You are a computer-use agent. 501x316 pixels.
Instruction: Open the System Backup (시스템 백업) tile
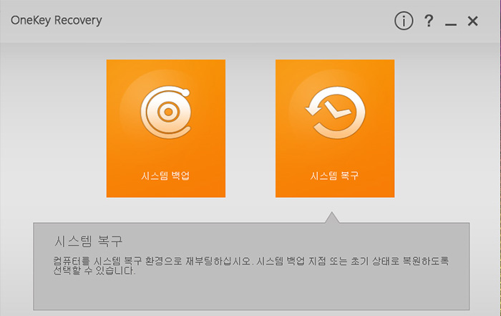click(x=166, y=128)
